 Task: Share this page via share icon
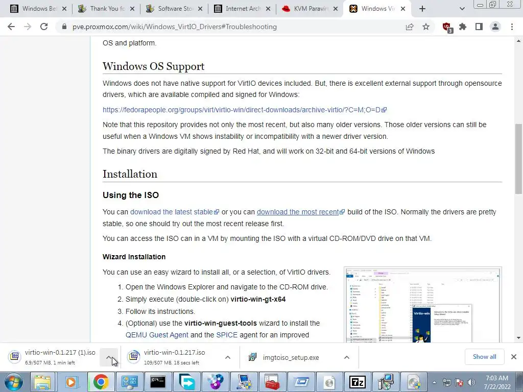click(x=410, y=27)
